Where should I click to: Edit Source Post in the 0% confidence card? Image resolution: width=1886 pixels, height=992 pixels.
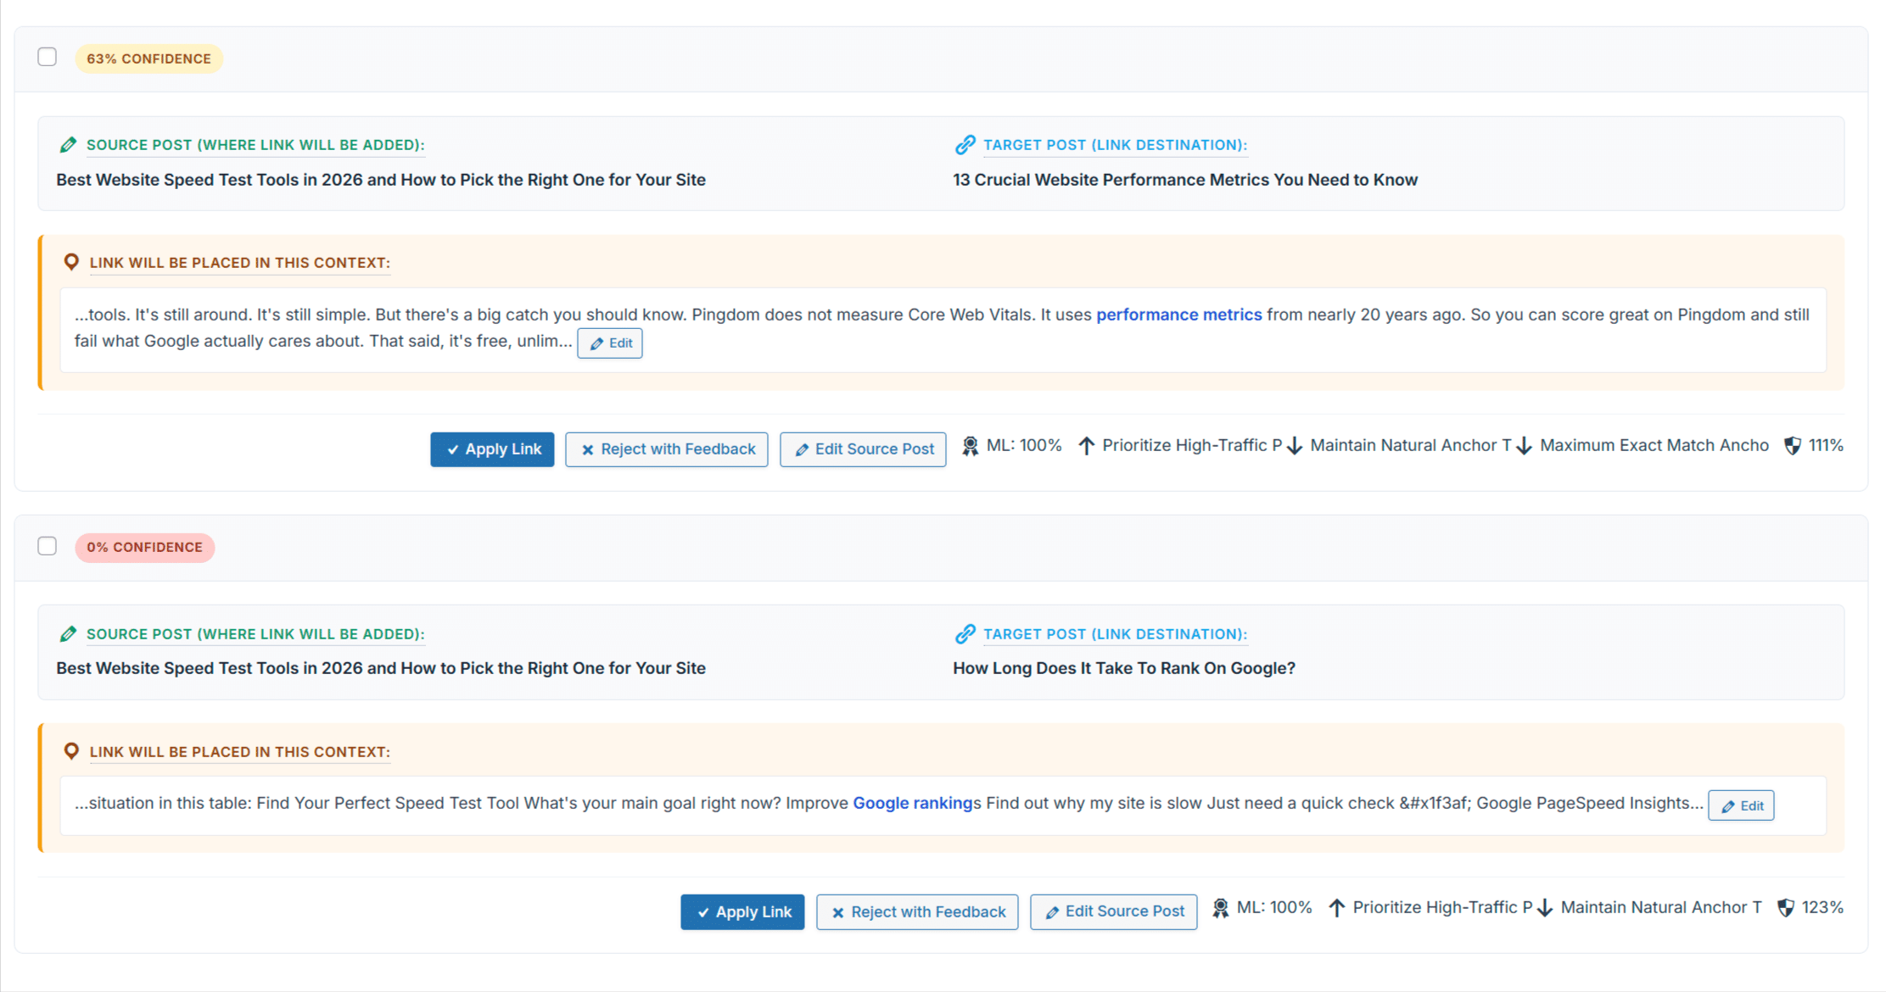pos(1114,912)
